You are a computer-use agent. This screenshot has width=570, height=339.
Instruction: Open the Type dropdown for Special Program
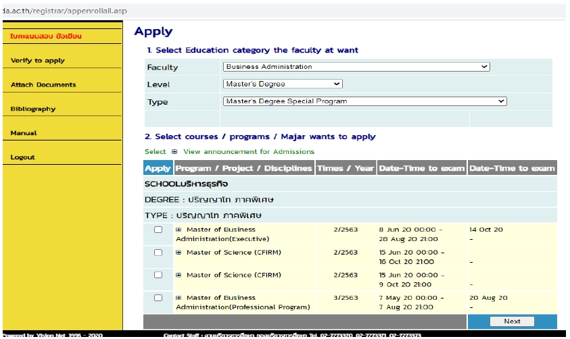(364, 101)
